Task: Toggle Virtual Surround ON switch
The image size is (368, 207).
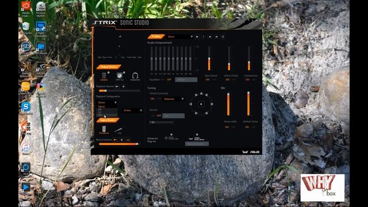Action: point(152,99)
